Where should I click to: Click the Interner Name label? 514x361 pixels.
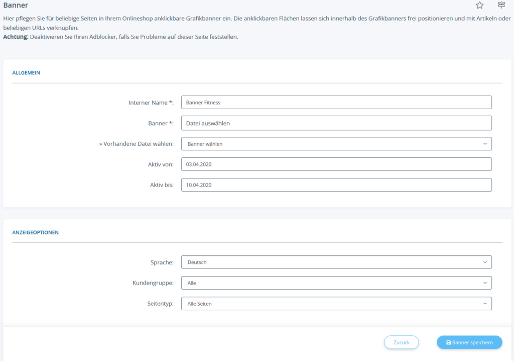(x=151, y=103)
